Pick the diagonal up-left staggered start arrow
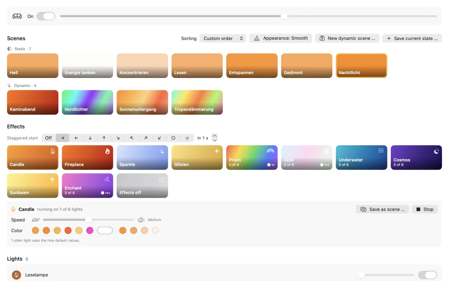The width and height of the screenshot is (449, 281). tap(132, 138)
